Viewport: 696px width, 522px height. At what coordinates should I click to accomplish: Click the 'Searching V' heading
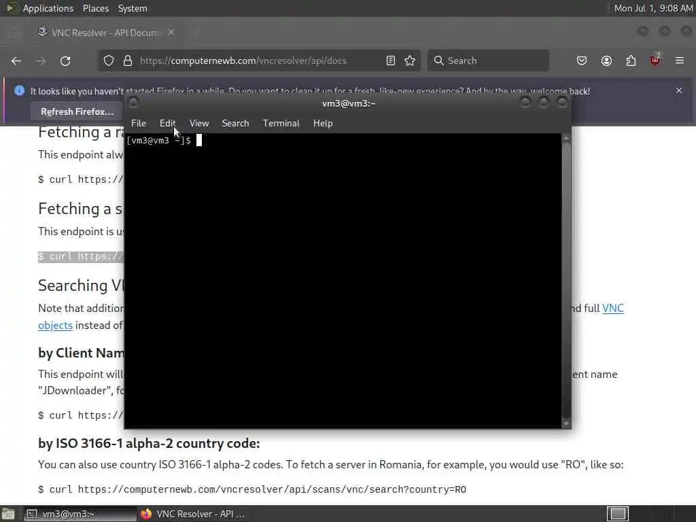[x=81, y=285]
